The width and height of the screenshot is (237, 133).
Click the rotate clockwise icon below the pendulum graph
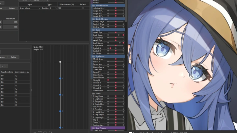(50, 132)
